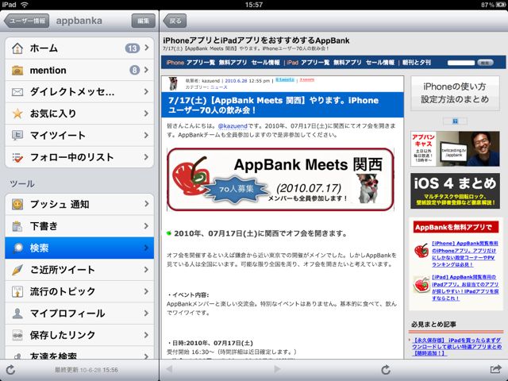This screenshot has height=381, width=508.
Task: Tap the nearby tweets (ご近所ツイート) compass icon
Action: 17,270
